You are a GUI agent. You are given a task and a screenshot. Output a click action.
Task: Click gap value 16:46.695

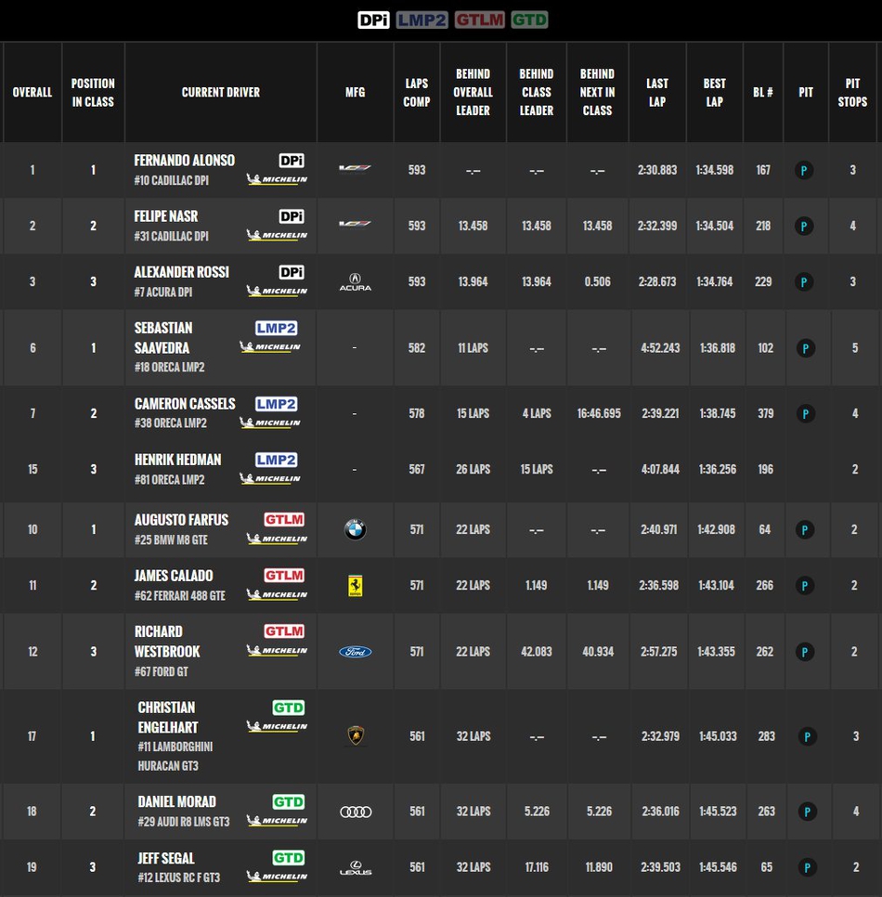[599, 413]
